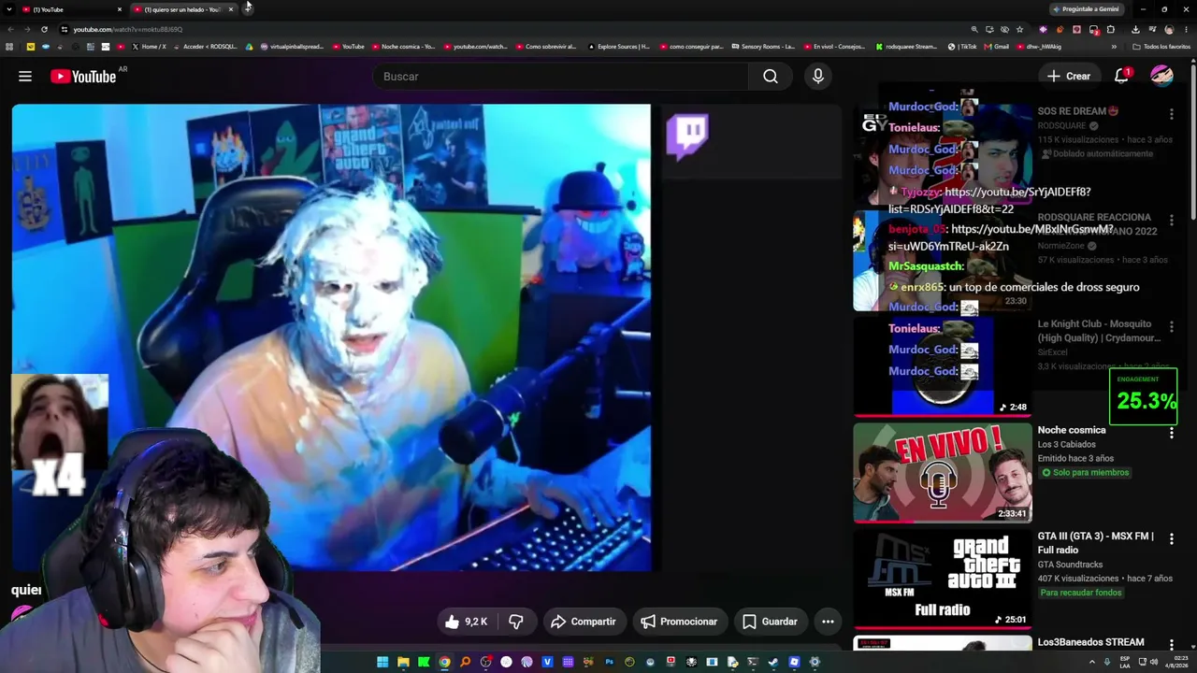Open Chrome three-dot menu
Image resolution: width=1197 pixels, height=673 pixels.
pos(1185,29)
